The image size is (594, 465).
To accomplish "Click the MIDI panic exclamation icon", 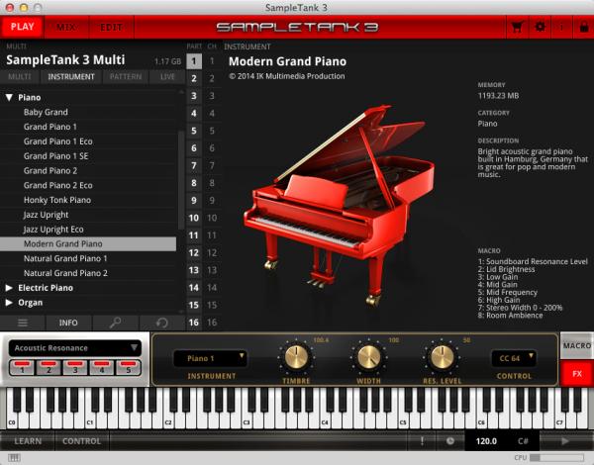I will [x=423, y=441].
